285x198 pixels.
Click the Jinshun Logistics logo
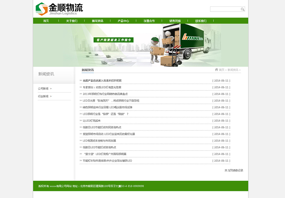pos(59,9)
